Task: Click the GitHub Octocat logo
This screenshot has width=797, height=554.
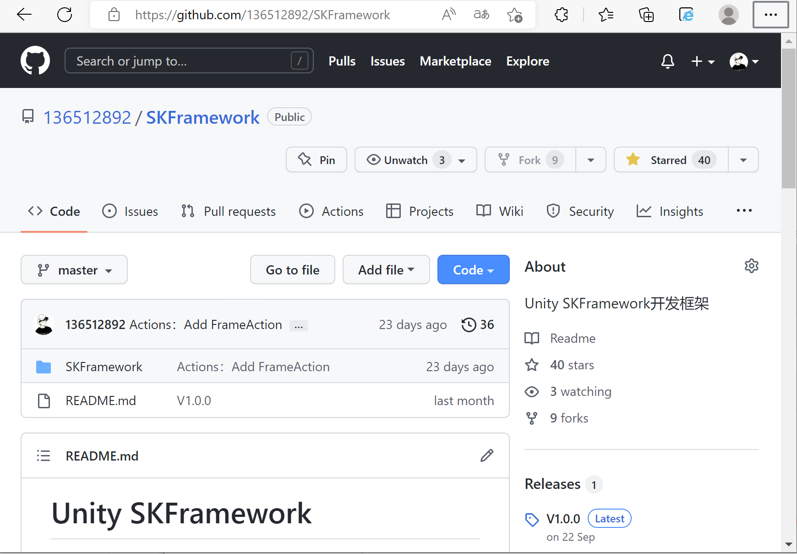Action: coord(35,60)
